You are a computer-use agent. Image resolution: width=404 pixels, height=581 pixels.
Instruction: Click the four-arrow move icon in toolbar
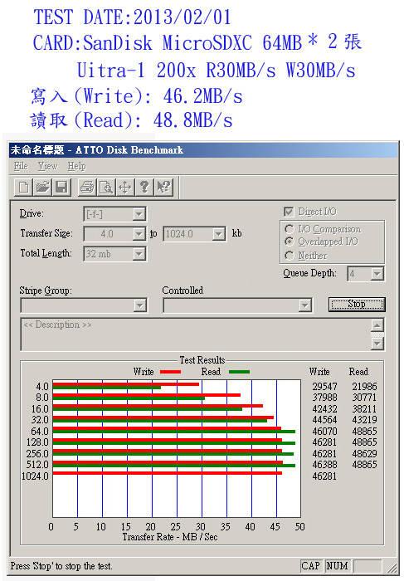pos(125,187)
